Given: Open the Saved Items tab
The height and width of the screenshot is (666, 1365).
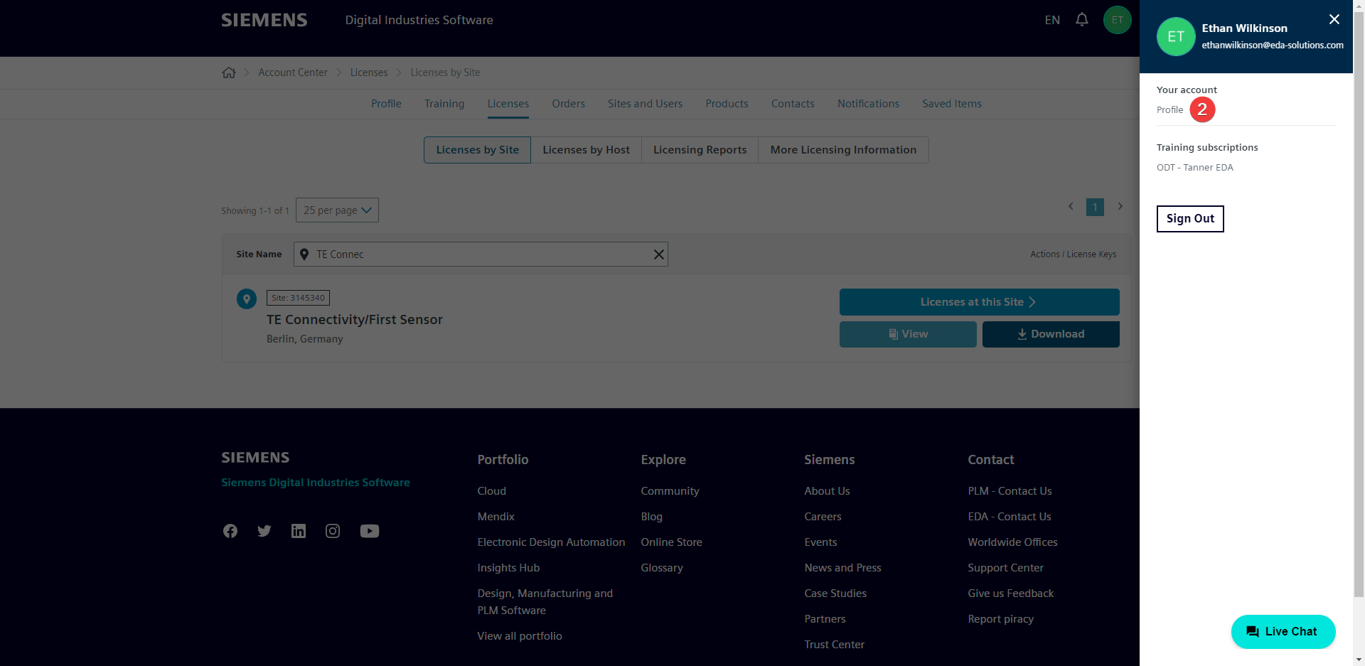Looking at the screenshot, I should coord(952,104).
